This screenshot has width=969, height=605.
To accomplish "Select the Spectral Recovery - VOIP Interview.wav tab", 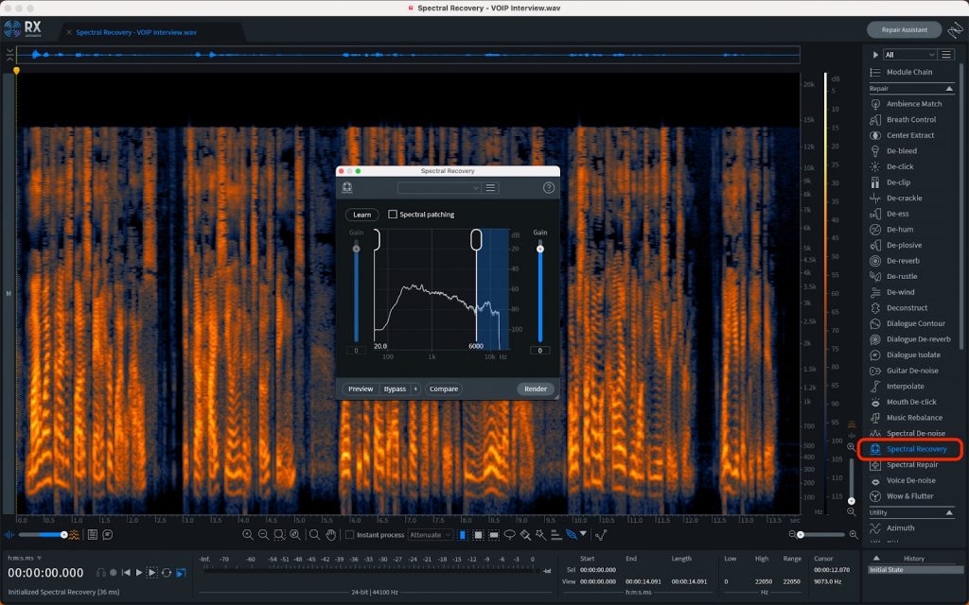I will pos(136,33).
